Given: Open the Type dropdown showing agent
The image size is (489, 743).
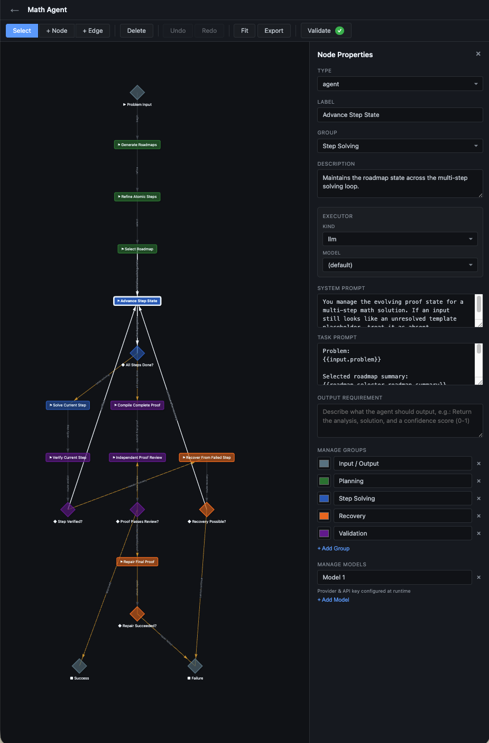Looking at the screenshot, I should click(400, 84).
